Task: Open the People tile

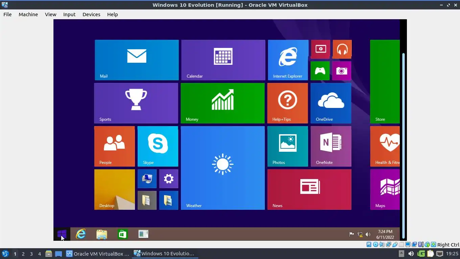Action: click(114, 146)
